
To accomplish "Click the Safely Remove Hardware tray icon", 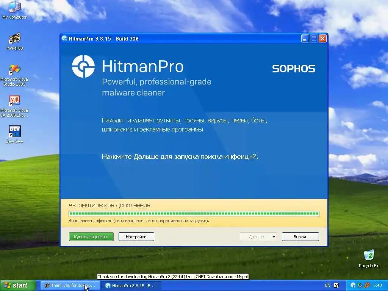I will pyautogui.click(x=360, y=285).
